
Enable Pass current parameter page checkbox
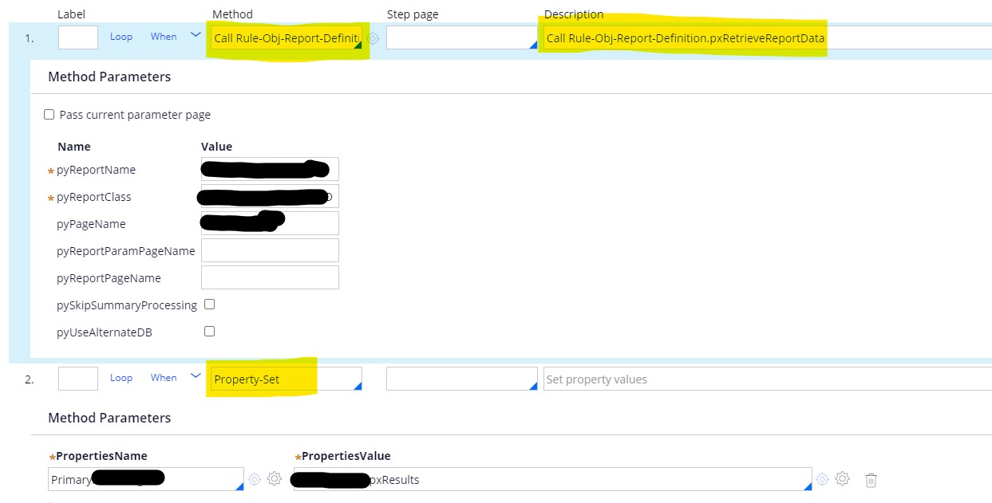pyautogui.click(x=49, y=115)
